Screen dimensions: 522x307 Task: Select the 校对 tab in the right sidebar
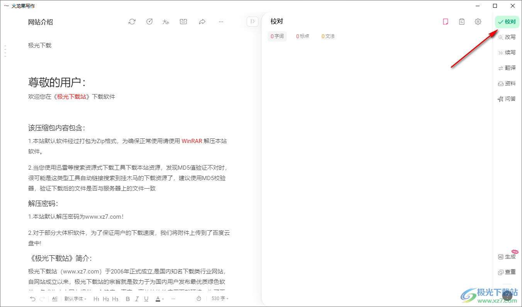[507, 22]
